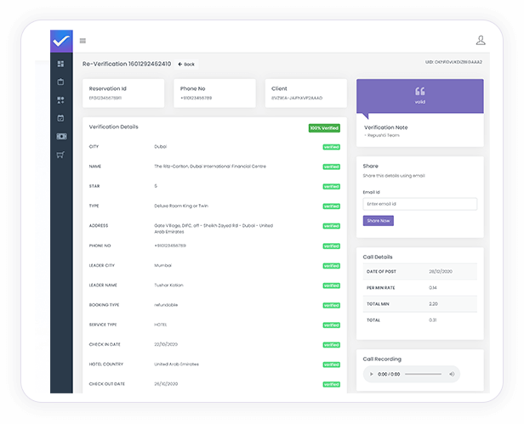Viewport: 524px width, 424px height.
Task: Click the verified badge in HOTEL COUNTRY row
Action: [x=332, y=365]
